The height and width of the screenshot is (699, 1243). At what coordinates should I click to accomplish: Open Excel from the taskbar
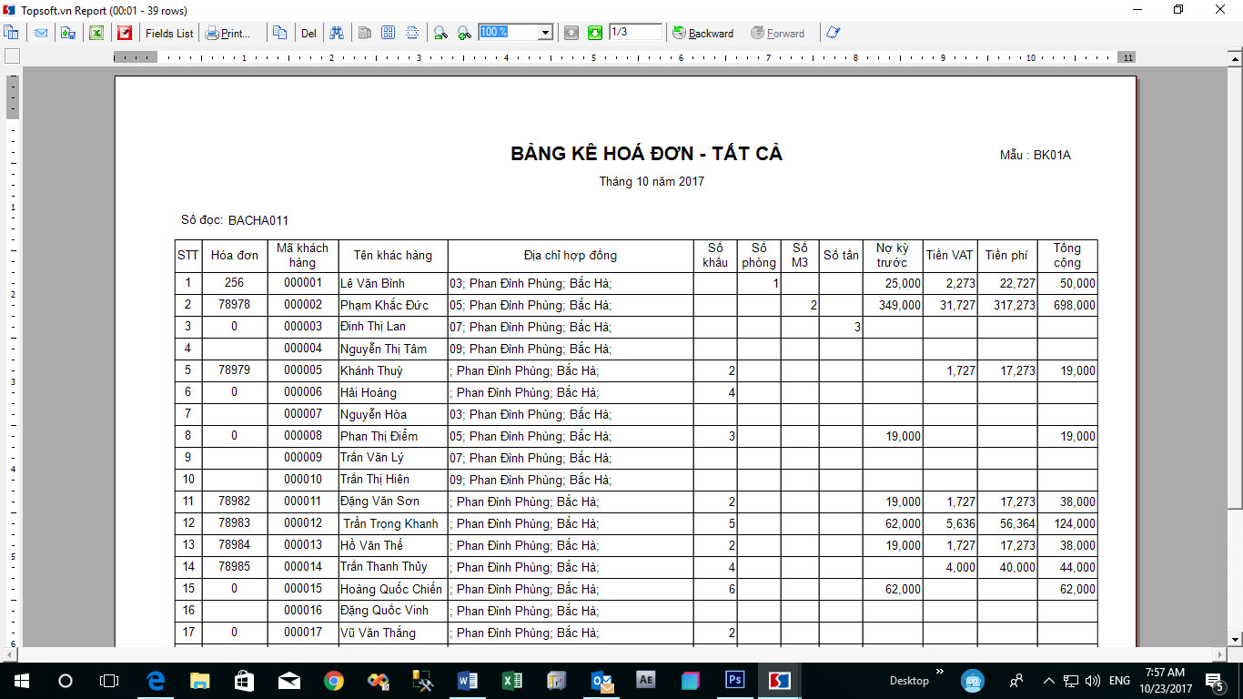point(512,681)
